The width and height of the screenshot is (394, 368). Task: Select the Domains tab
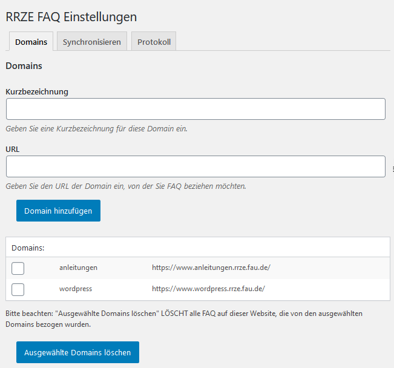[31, 42]
